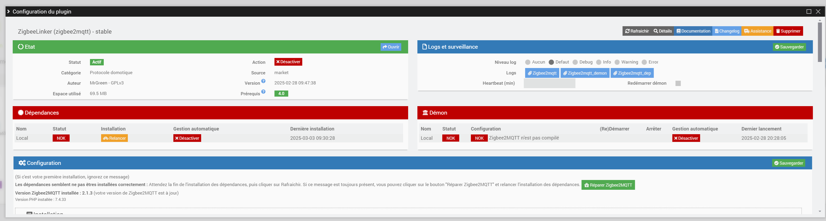Click the ZigbeeLinker (zigbee2mqtt) - stable title

pos(65,32)
